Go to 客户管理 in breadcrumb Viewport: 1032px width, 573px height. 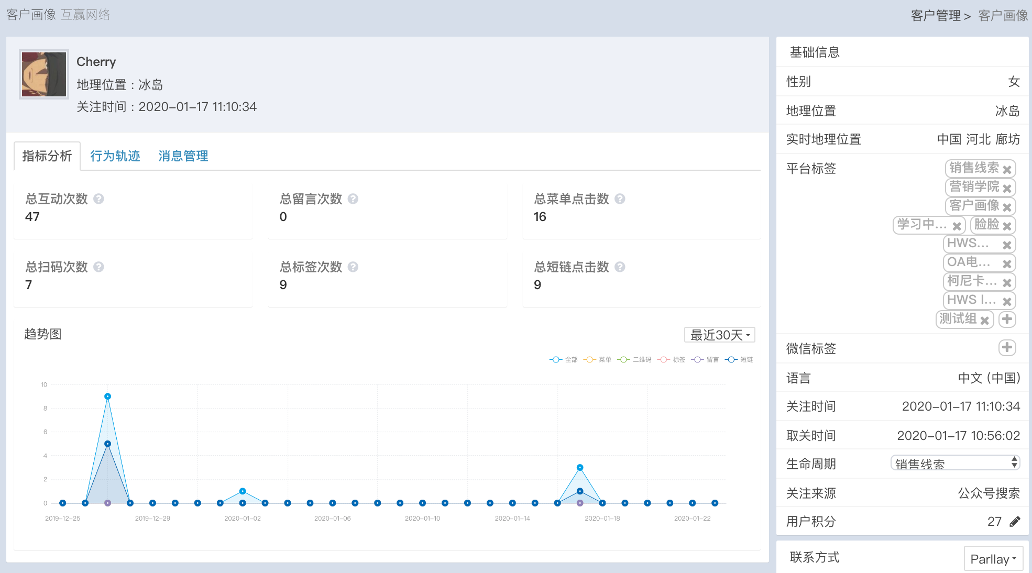point(936,16)
